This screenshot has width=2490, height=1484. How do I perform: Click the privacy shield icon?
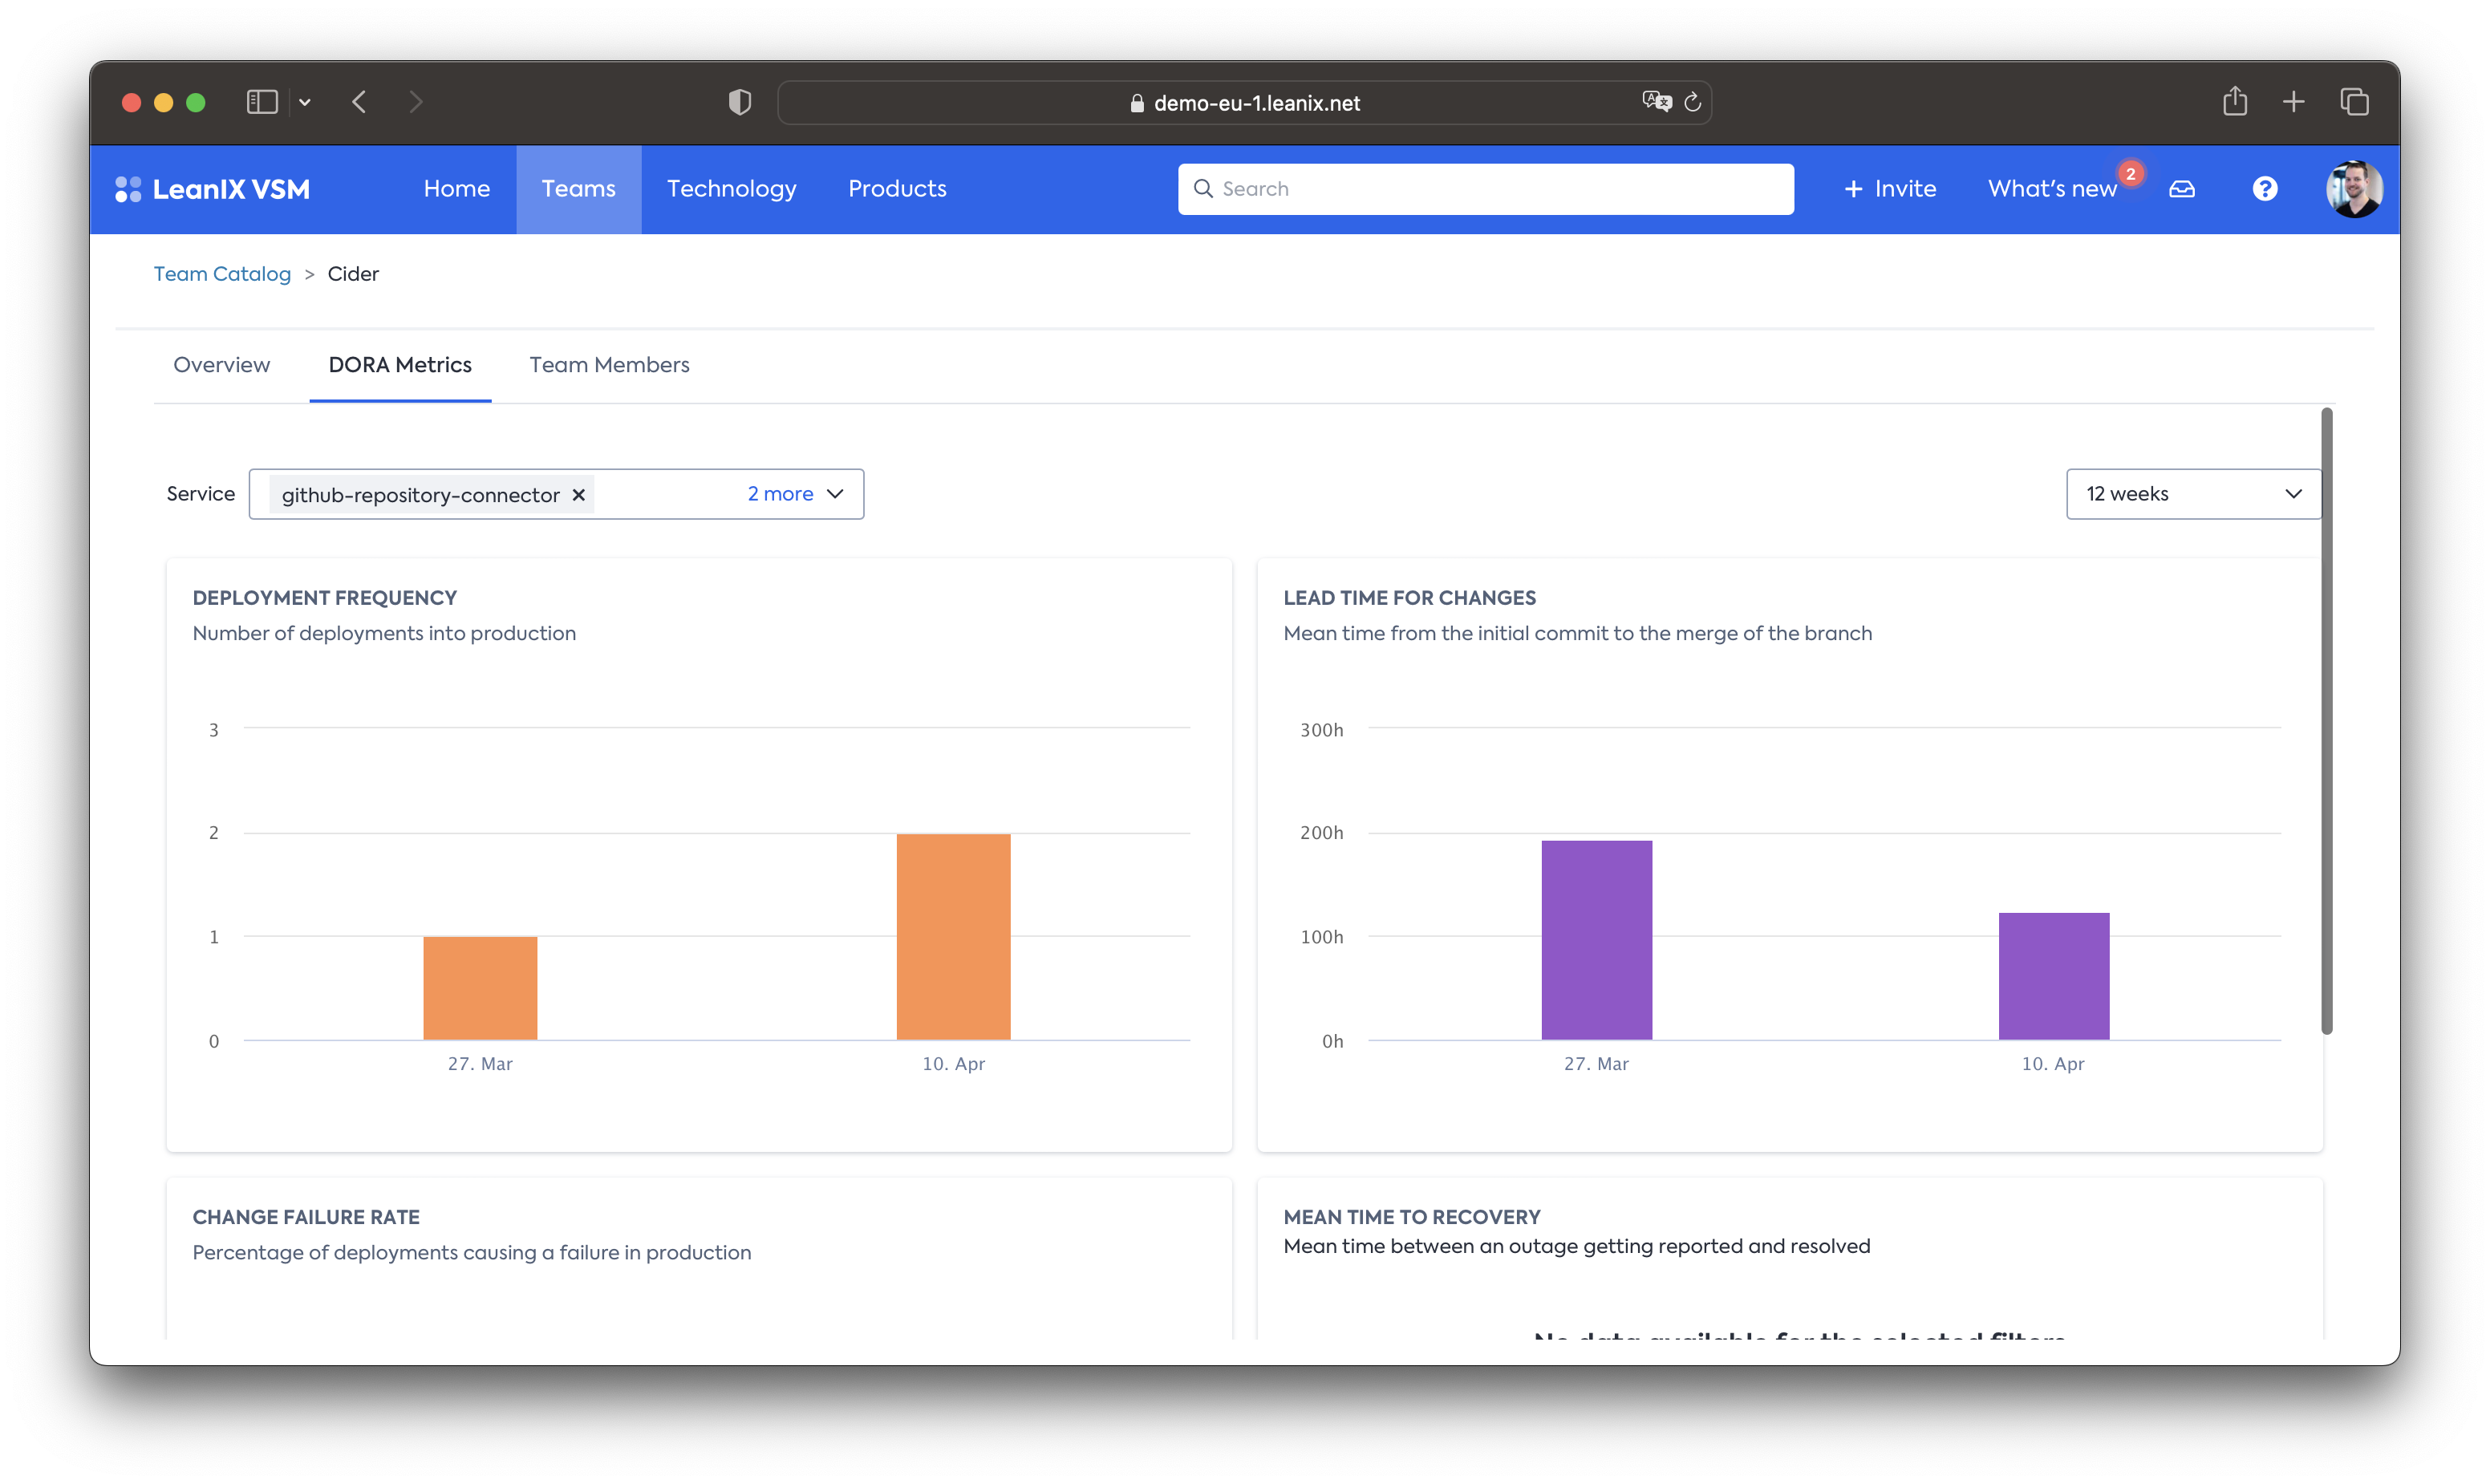(x=740, y=102)
